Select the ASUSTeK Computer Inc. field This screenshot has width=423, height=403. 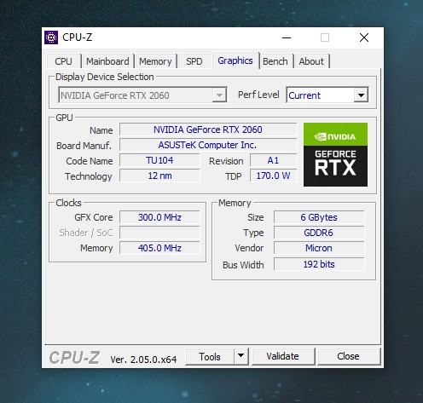[208, 145]
